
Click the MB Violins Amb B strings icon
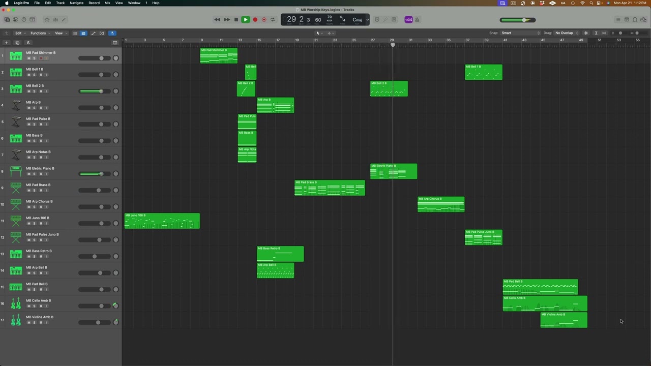coord(16,320)
